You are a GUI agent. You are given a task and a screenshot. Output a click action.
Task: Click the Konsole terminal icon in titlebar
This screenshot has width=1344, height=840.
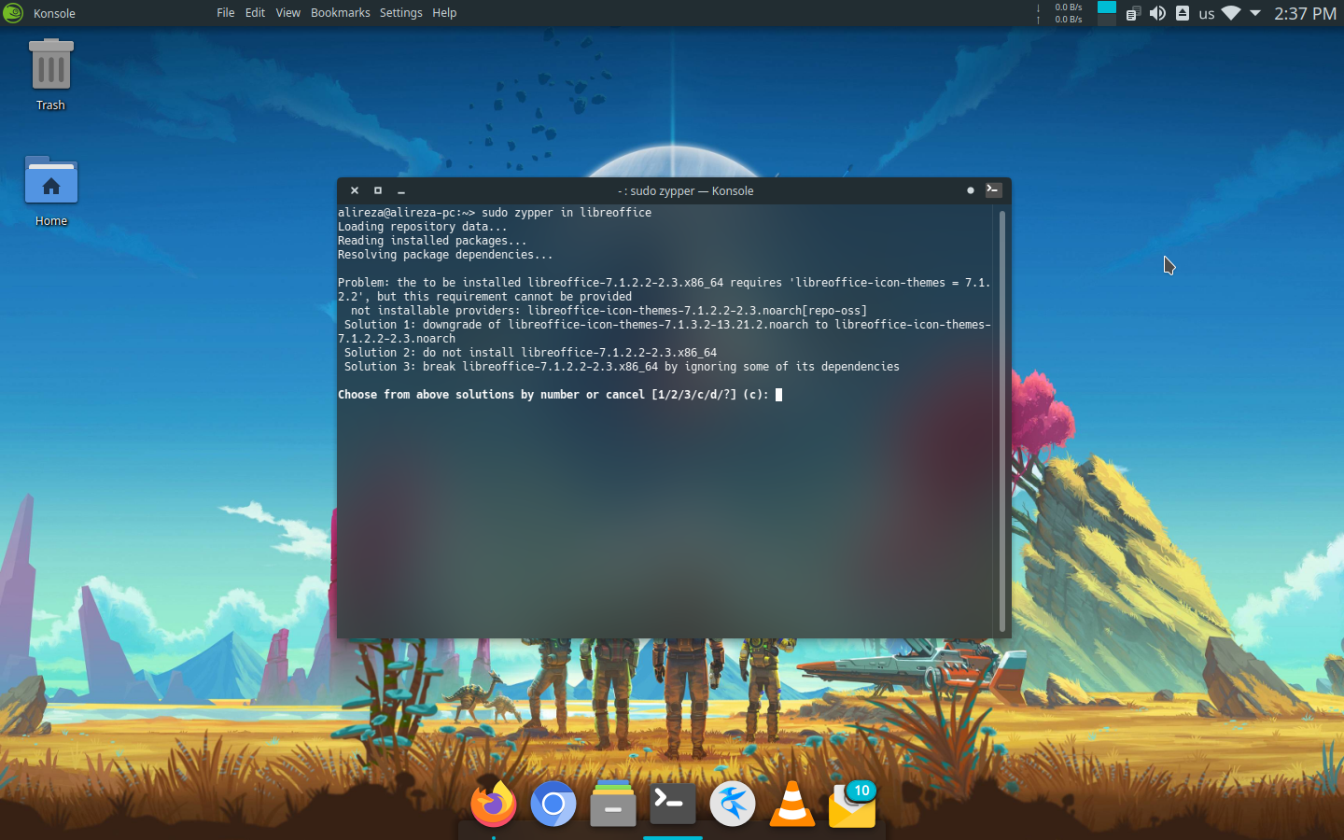(x=994, y=190)
